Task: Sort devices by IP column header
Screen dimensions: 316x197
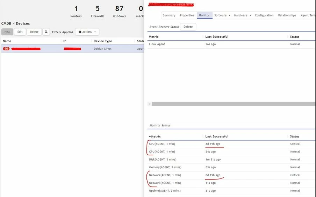Action: 65,41
